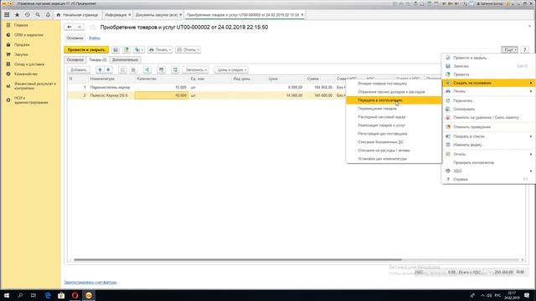Image resolution: width=536 pixels, height=301 pixels.
Task: Choose Скопировать menu item
Action: 488,110
